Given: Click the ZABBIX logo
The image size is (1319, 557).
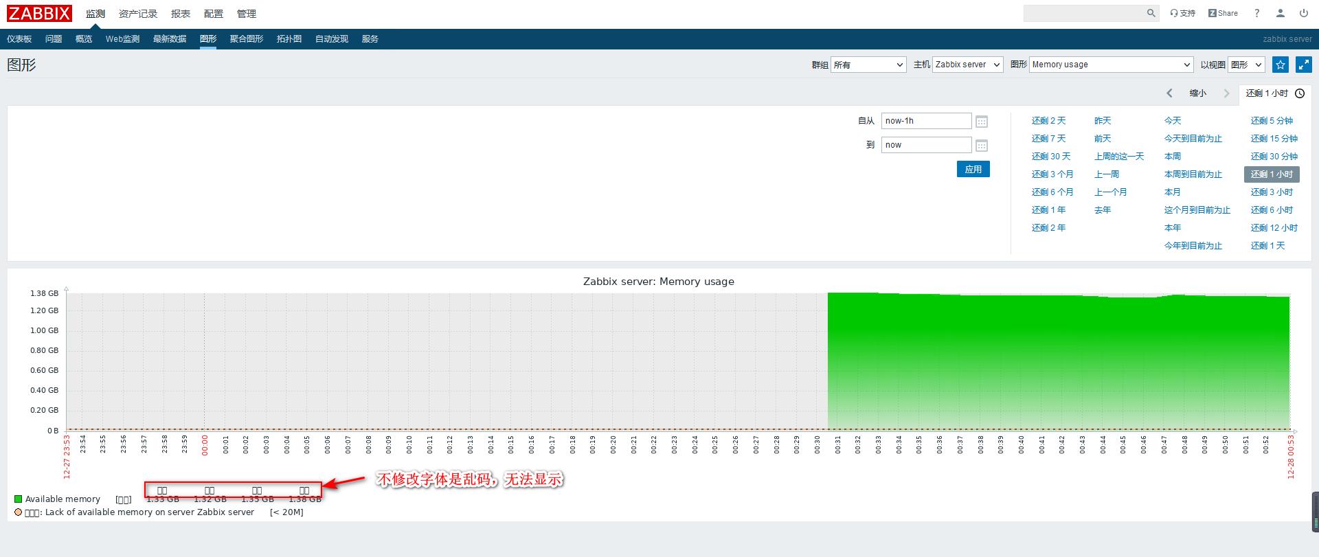Looking at the screenshot, I should pyautogui.click(x=40, y=13).
